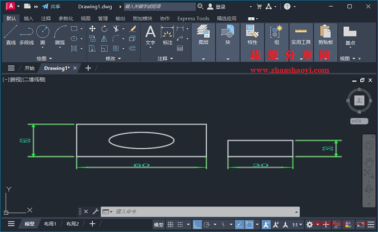The height and width of the screenshot is (232, 378).
Task: Open the Group (组) panel button
Action: [x=276, y=35]
